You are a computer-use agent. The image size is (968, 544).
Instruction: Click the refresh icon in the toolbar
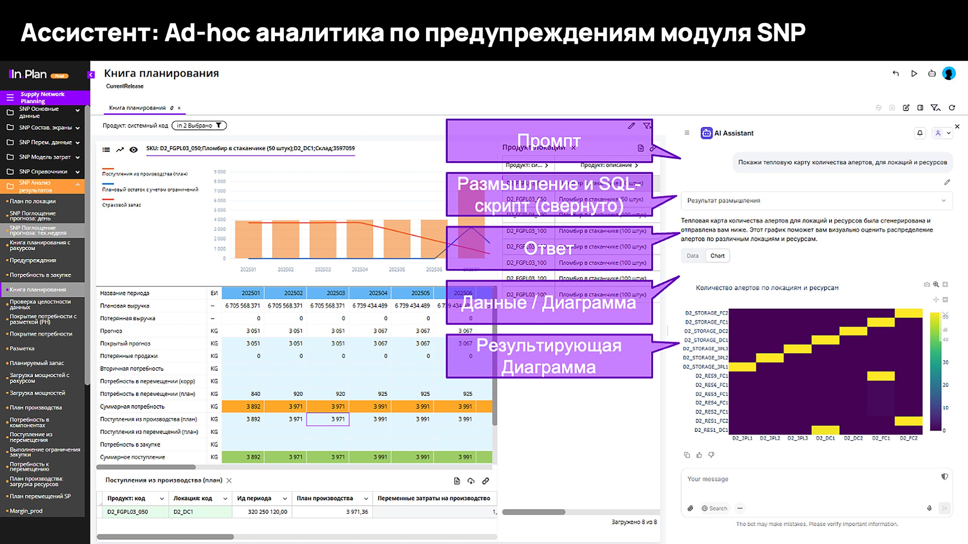[952, 108]
